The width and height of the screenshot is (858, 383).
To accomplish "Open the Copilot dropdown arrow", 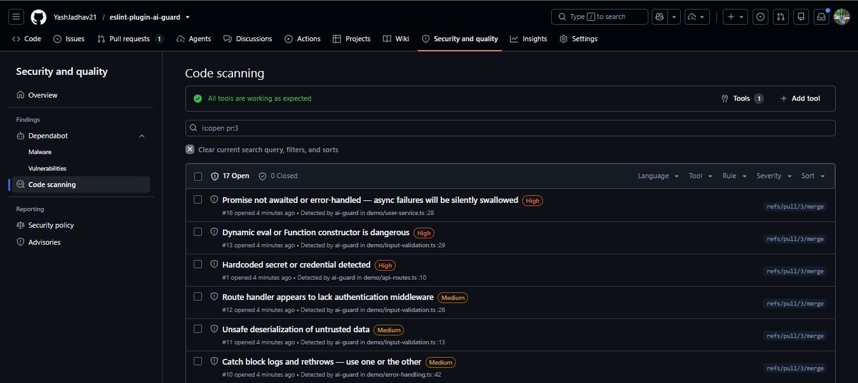I will coord(674,17).
